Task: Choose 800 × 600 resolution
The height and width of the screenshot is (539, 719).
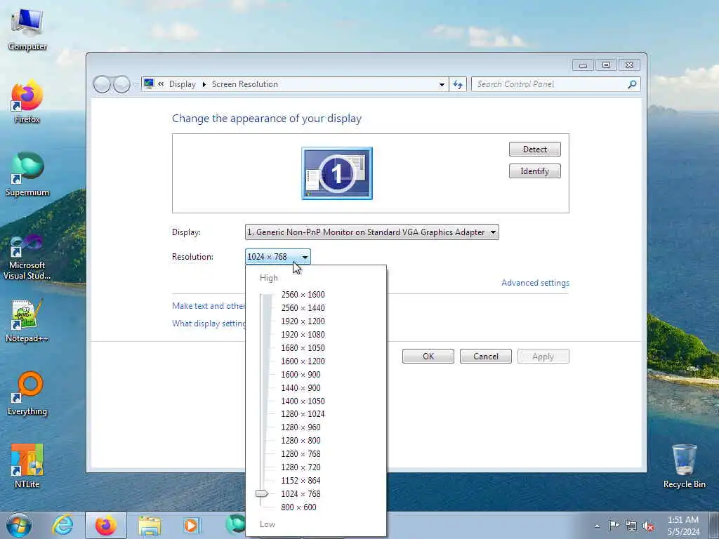Action: (298, 507)
